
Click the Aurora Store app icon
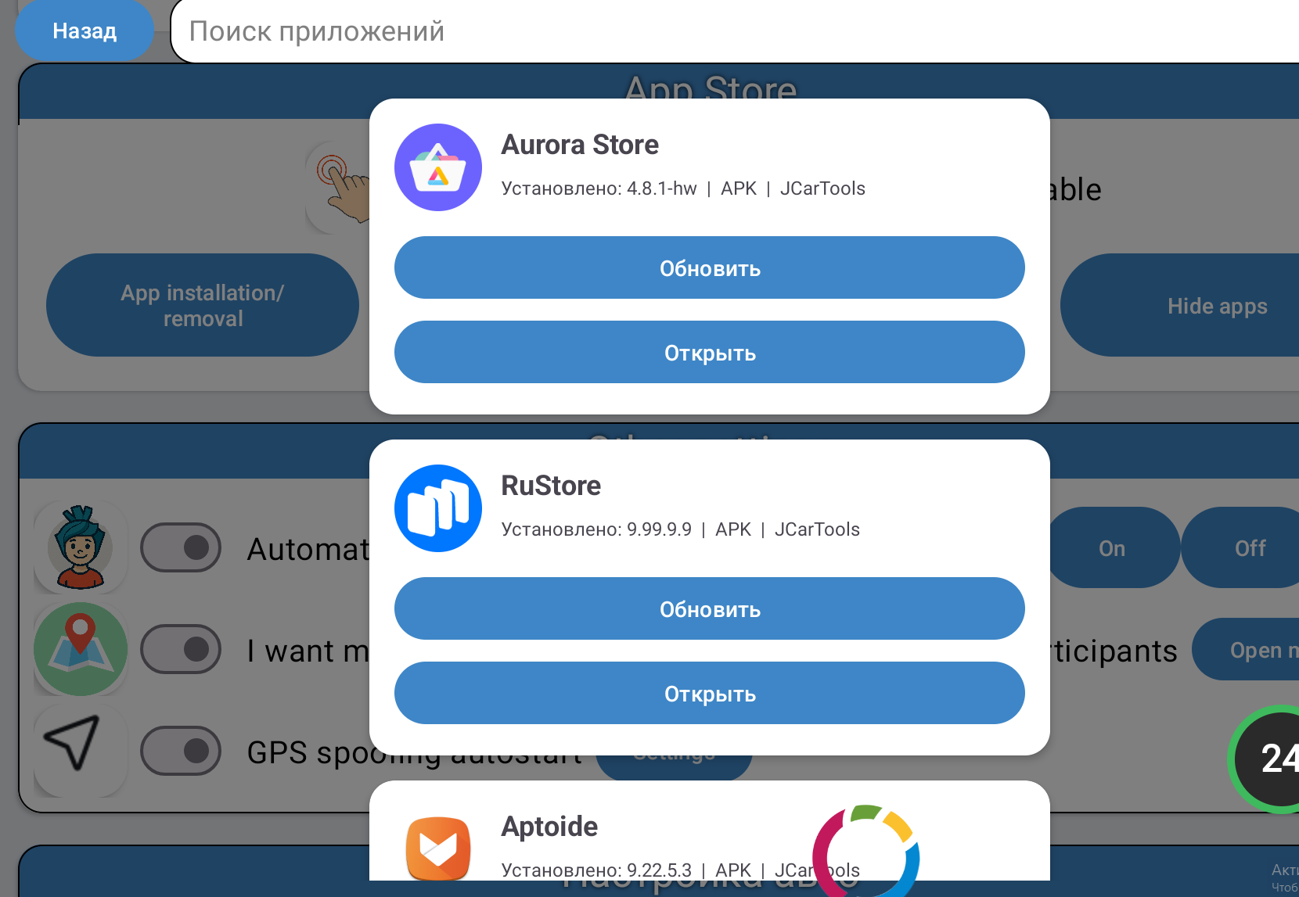438,167
